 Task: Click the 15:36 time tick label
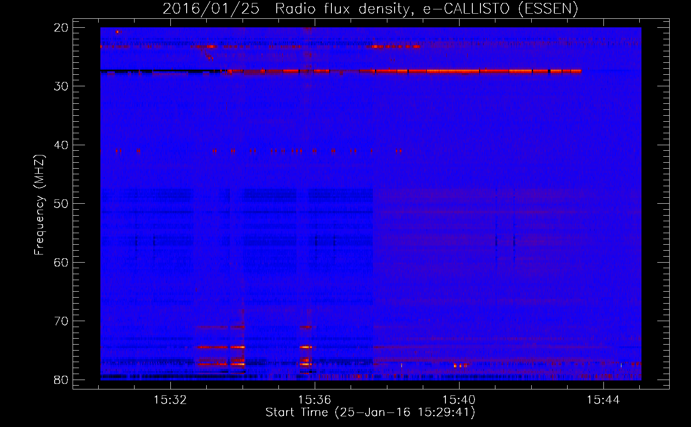315,400
